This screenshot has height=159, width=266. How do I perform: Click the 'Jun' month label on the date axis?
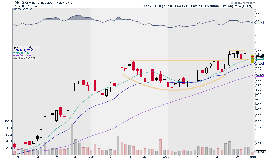click(91, 157)
